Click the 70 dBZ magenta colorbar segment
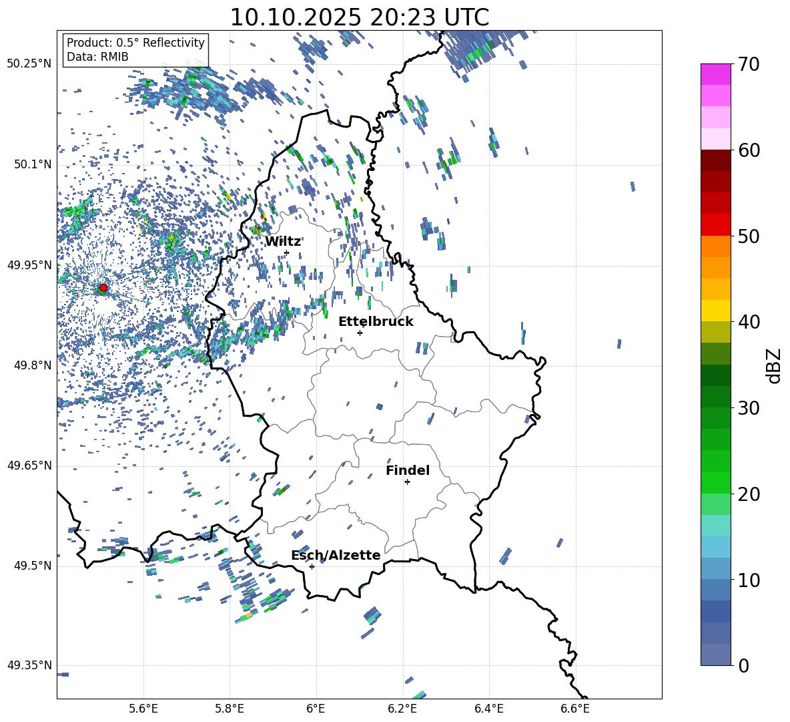Screen dimensions: 790x722 point(715,74)
